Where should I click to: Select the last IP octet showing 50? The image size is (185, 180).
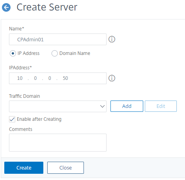point(65,78)
